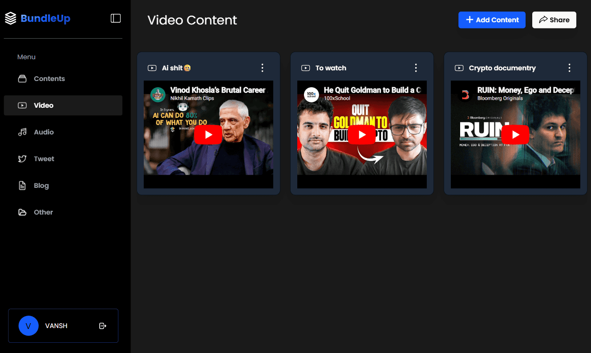Click the To watch card title
The height and width of the screenshot is (353, 591).
point(331,68)
